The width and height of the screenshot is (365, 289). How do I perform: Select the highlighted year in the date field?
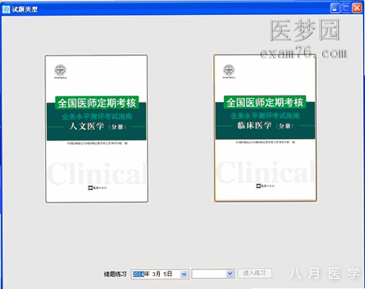(x=138, y=274)
